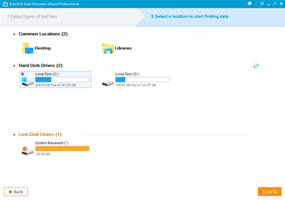
Task: Minimize the Data Recovery Wizard window
Action: tap(268, 4)
